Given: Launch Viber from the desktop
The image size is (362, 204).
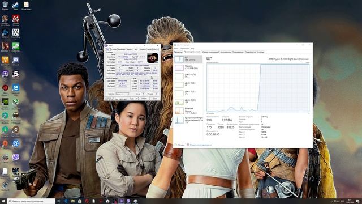Looking at the screenshot, I should click(x=16, y=158).
